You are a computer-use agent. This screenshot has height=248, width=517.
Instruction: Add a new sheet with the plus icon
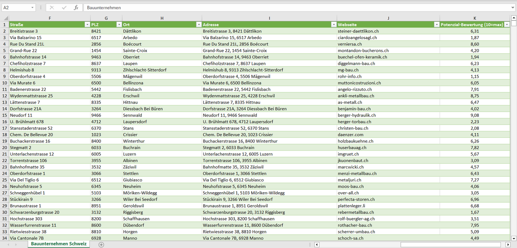[101, 245]
